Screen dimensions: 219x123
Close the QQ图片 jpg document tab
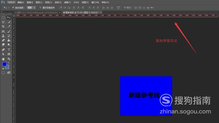[60, 12]
